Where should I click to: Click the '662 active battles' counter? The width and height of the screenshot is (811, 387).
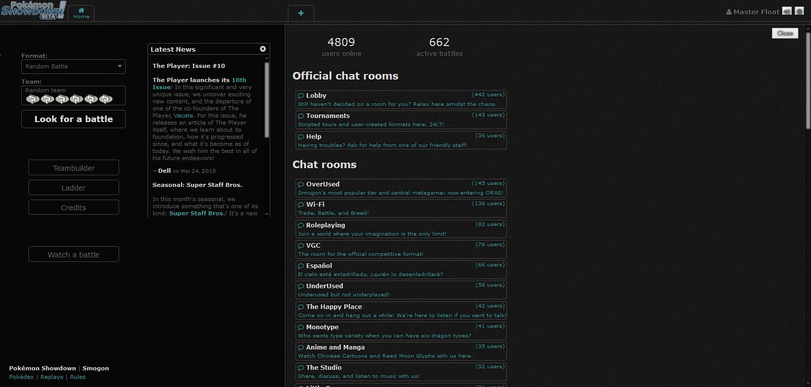click(x=439, y=47)
